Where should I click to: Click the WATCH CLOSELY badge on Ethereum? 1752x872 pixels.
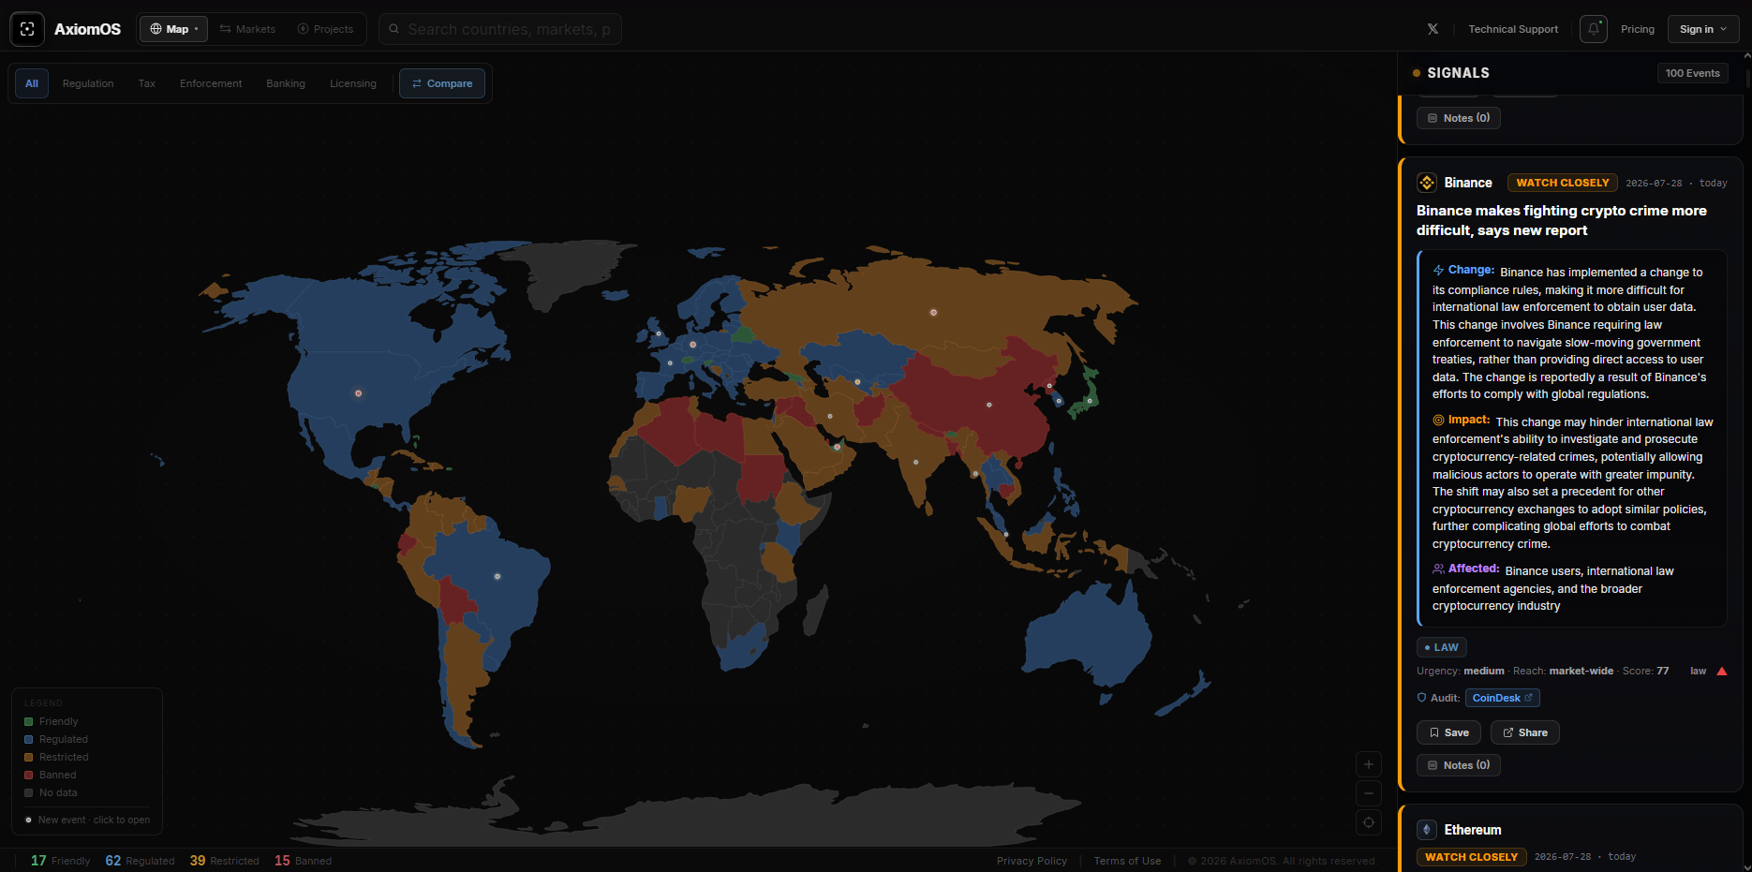point(1472,857)
